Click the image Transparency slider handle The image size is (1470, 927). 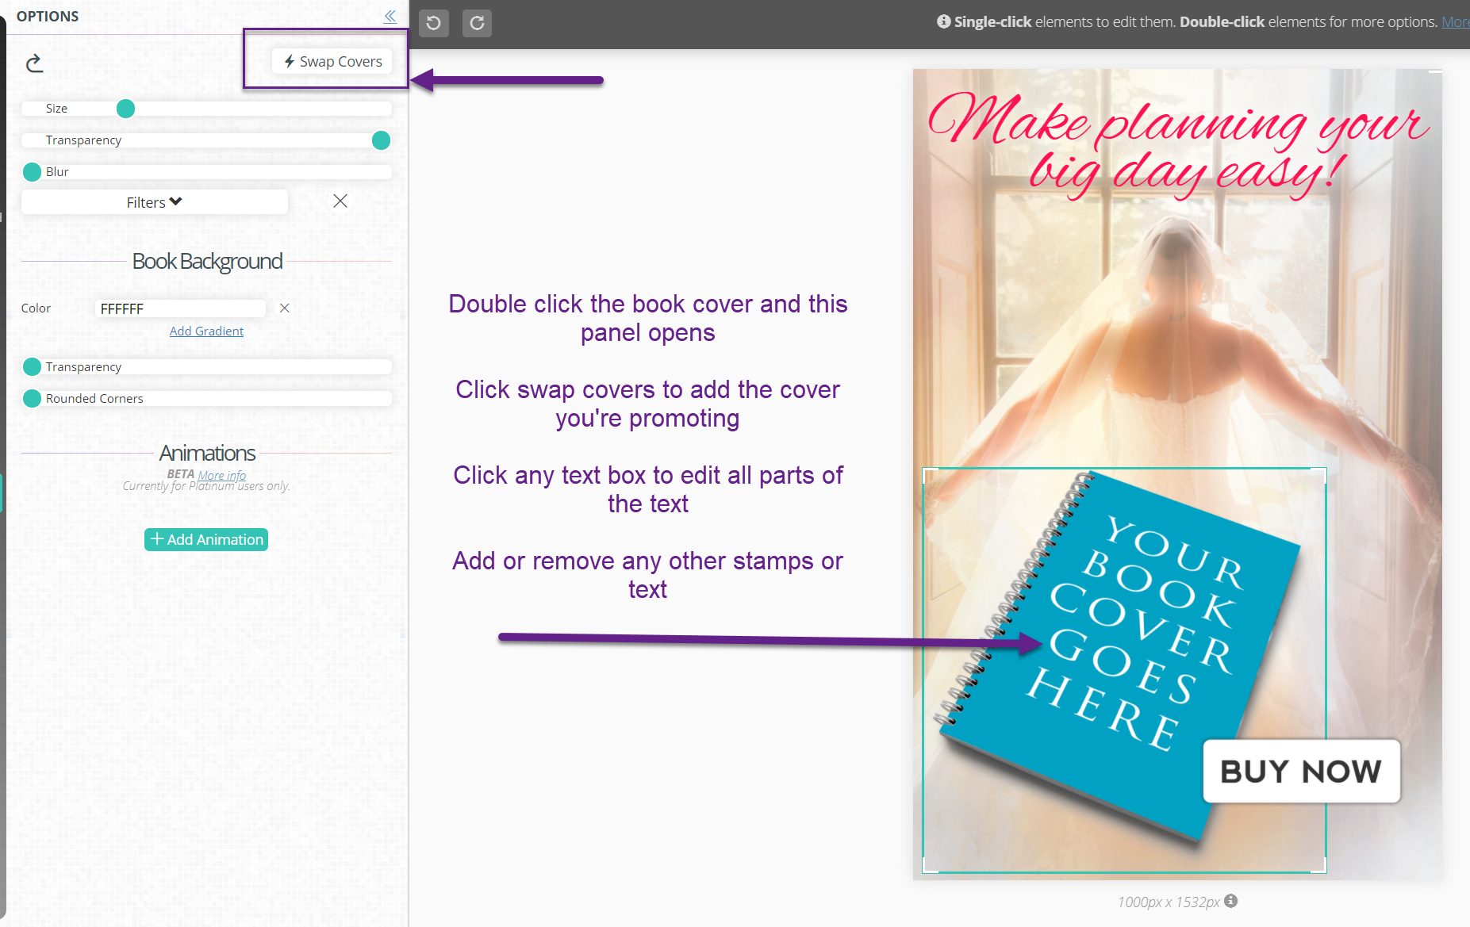pyautogui.click(x=381, y=140)
